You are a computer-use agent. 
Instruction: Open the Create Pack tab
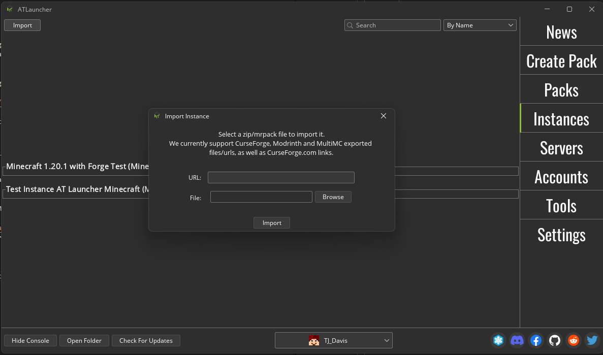pyautogui.click(x=561, y=61)
